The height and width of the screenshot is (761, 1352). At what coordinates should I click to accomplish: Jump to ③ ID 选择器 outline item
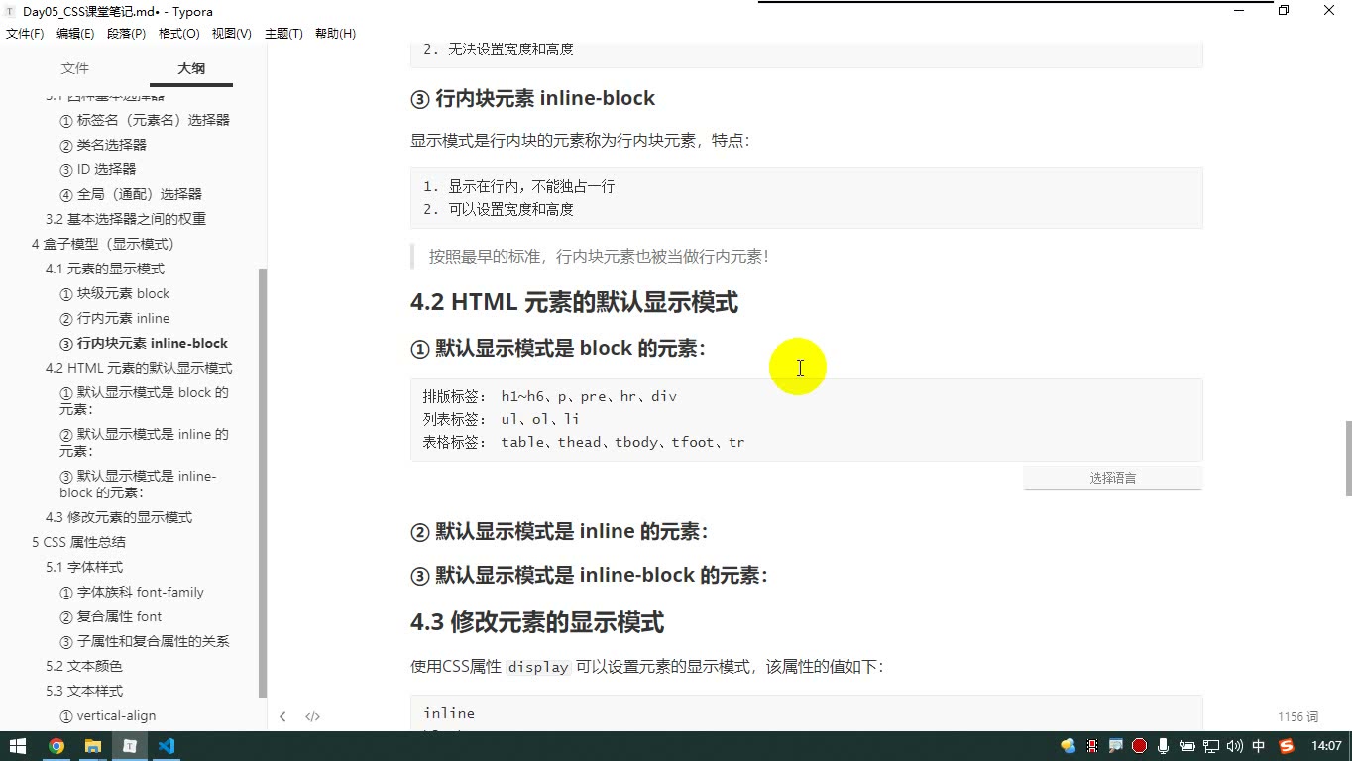point(98,169)
